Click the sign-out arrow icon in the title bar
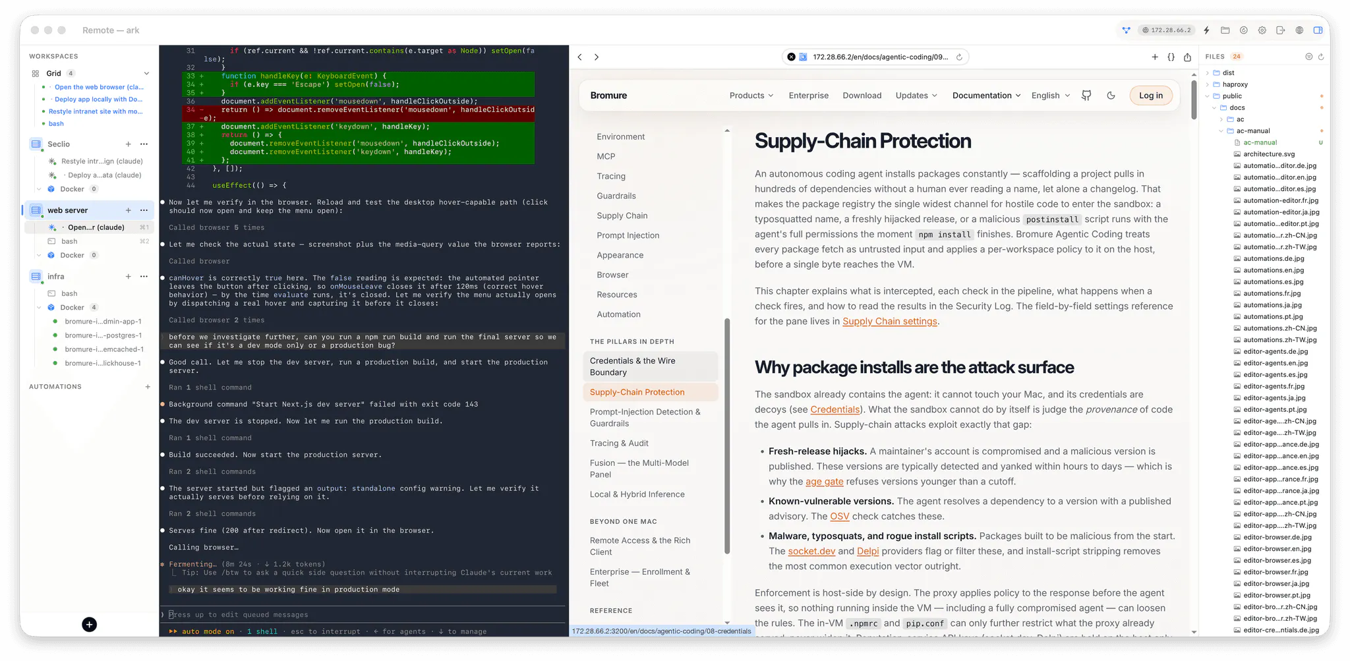Viewport: 1350px width, 661px height. pos(1280,30)
